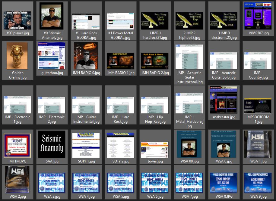Select the #00 player.jpg thumbnail
The height and width of the screenshot is (201, 276).
17,20
